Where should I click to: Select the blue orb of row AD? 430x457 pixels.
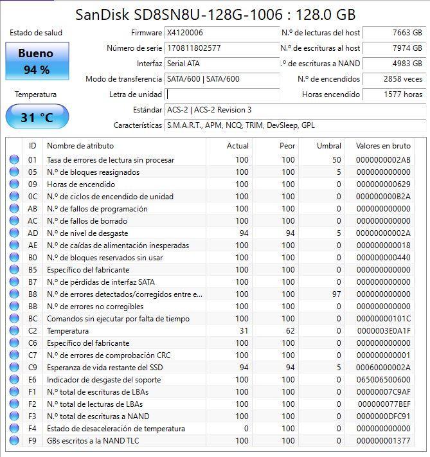14,233
